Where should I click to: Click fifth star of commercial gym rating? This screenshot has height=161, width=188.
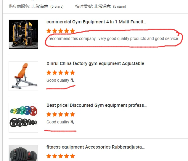click(73, 31)
